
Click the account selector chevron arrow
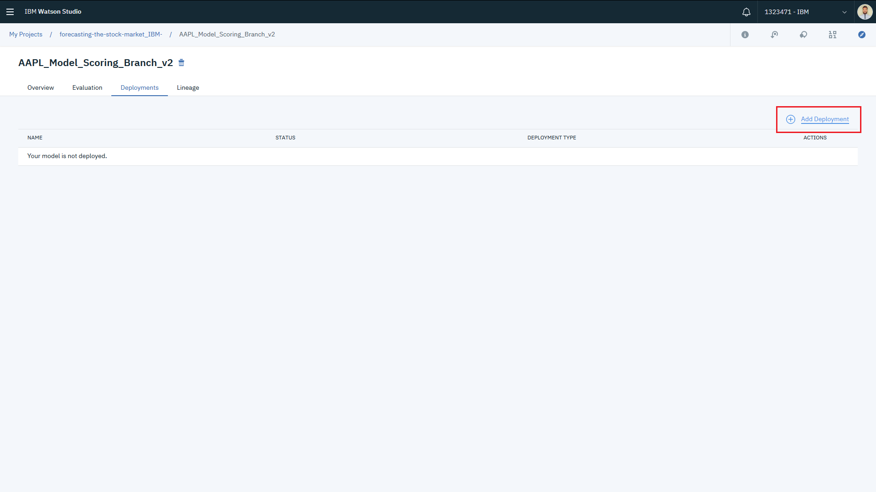click(845, 12)
